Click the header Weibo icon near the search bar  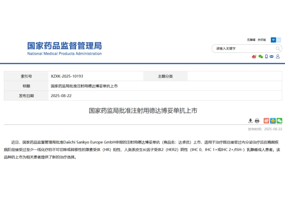pyautogui.click(x=254, y=57)
